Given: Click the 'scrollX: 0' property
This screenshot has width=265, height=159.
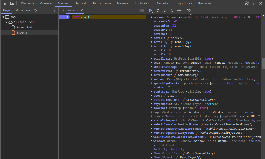Looking at the screenshot, I should pos(162,50).
